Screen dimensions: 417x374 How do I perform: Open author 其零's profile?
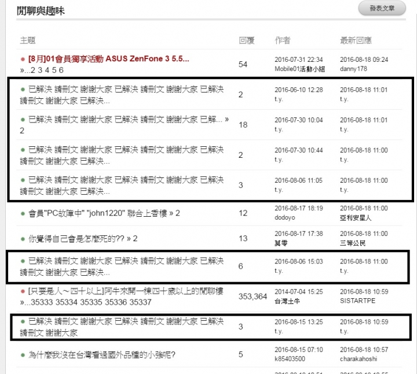click(x=281, y=243)
